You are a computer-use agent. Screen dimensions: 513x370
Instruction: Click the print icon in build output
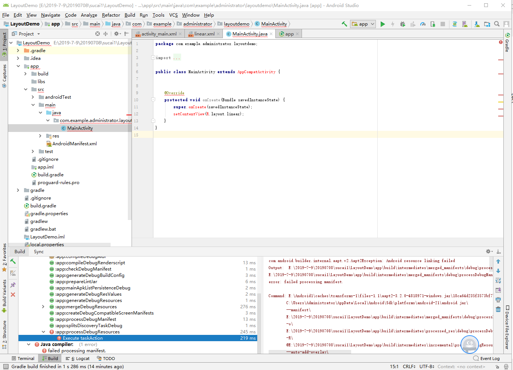[x=498, y=300]
